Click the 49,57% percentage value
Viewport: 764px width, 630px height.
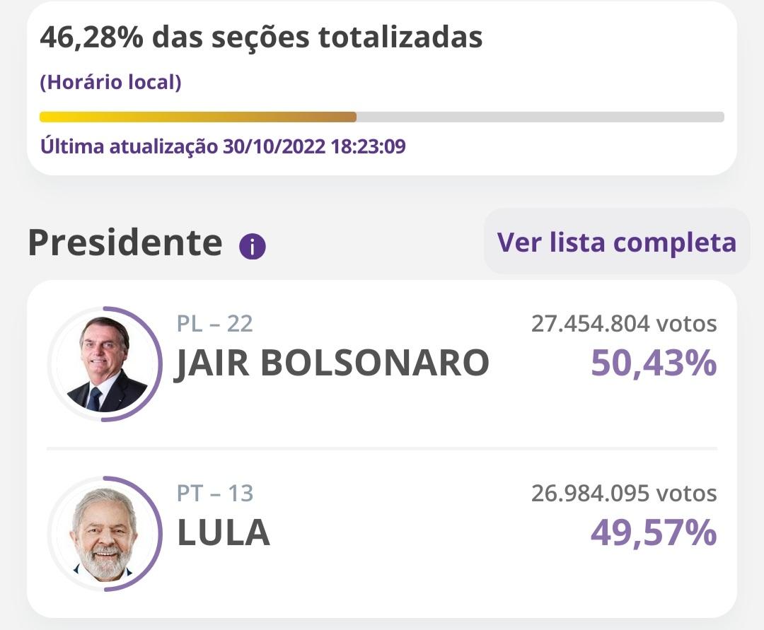654,533
